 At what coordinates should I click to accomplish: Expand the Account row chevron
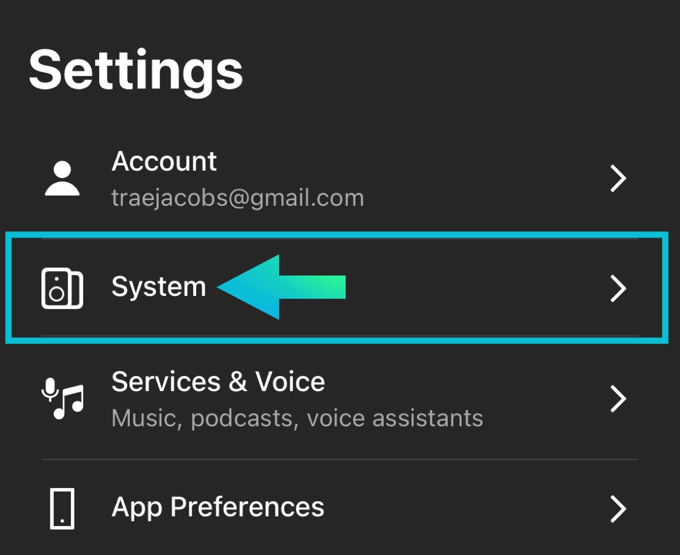[618, 179]
